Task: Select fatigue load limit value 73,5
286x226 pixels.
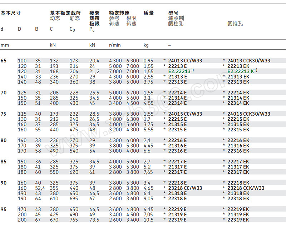Action: [94, 220]
